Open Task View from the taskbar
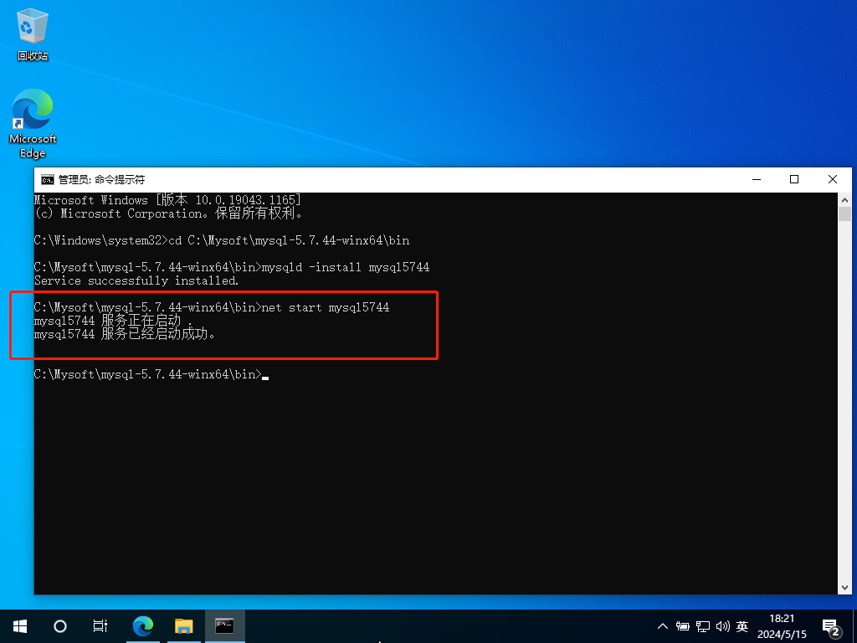Screen dimensions: 857x643 (x=100, y=625)
